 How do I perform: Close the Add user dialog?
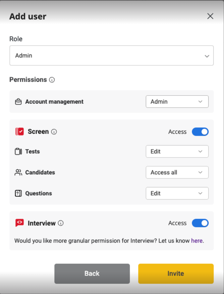(210, 16)
